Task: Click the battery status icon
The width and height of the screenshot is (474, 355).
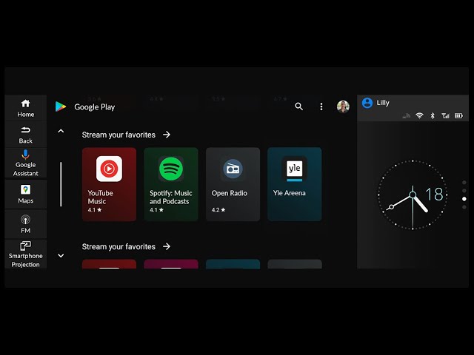Action: point(458,115)
